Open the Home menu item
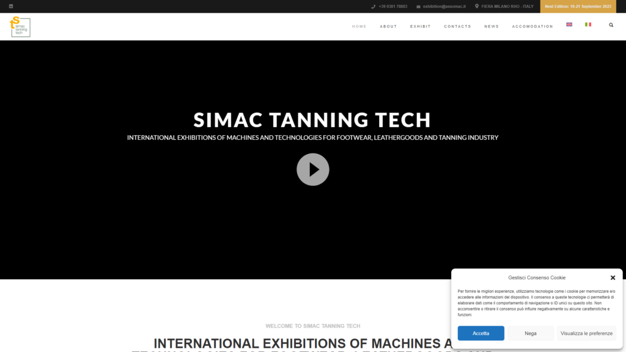The width and height of the screenshot is (626, 352). 359,26
